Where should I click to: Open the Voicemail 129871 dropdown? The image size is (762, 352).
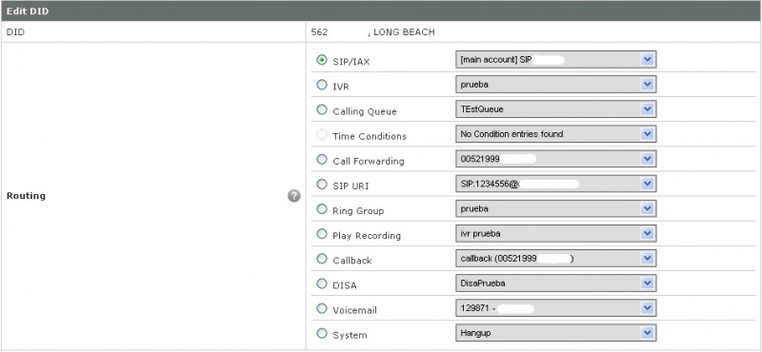pos(556,308)
